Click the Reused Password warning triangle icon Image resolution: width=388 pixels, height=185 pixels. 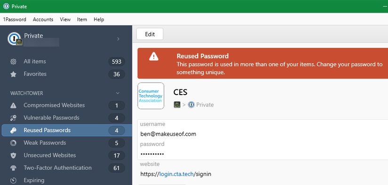(154, 56)
